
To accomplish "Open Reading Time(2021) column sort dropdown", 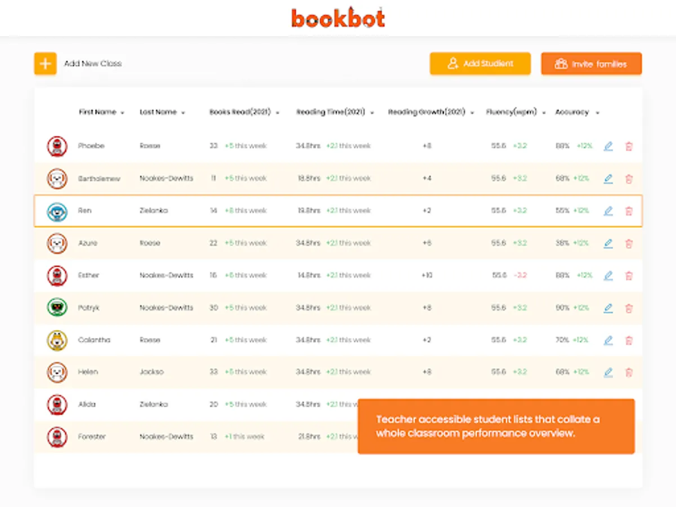I will coord(372,113).
